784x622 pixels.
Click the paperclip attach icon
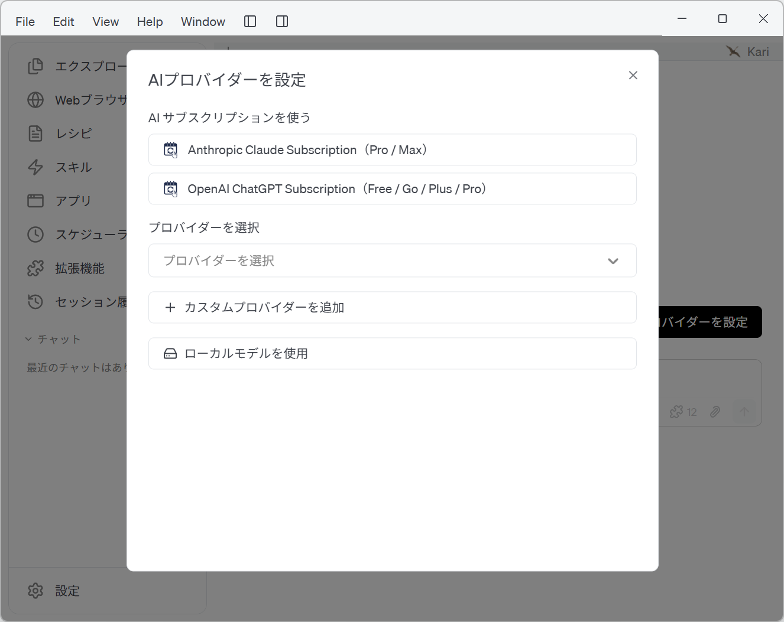coord(715,412)
